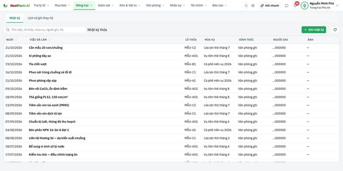The width and height of the screenshot is (343, 171).
Task: Focus the journal search input field
Action: tap(44, 30)
